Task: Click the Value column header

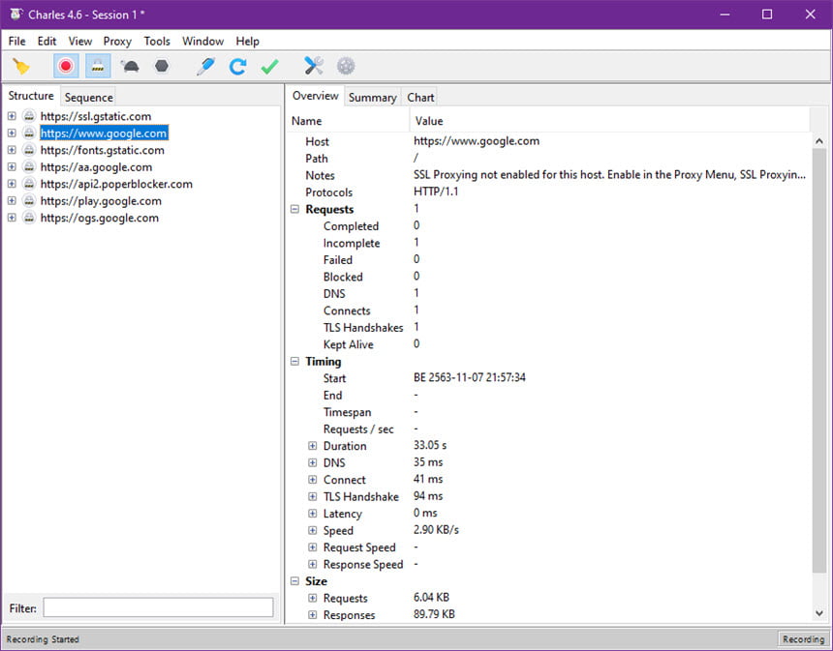Action: click(610, 121)
